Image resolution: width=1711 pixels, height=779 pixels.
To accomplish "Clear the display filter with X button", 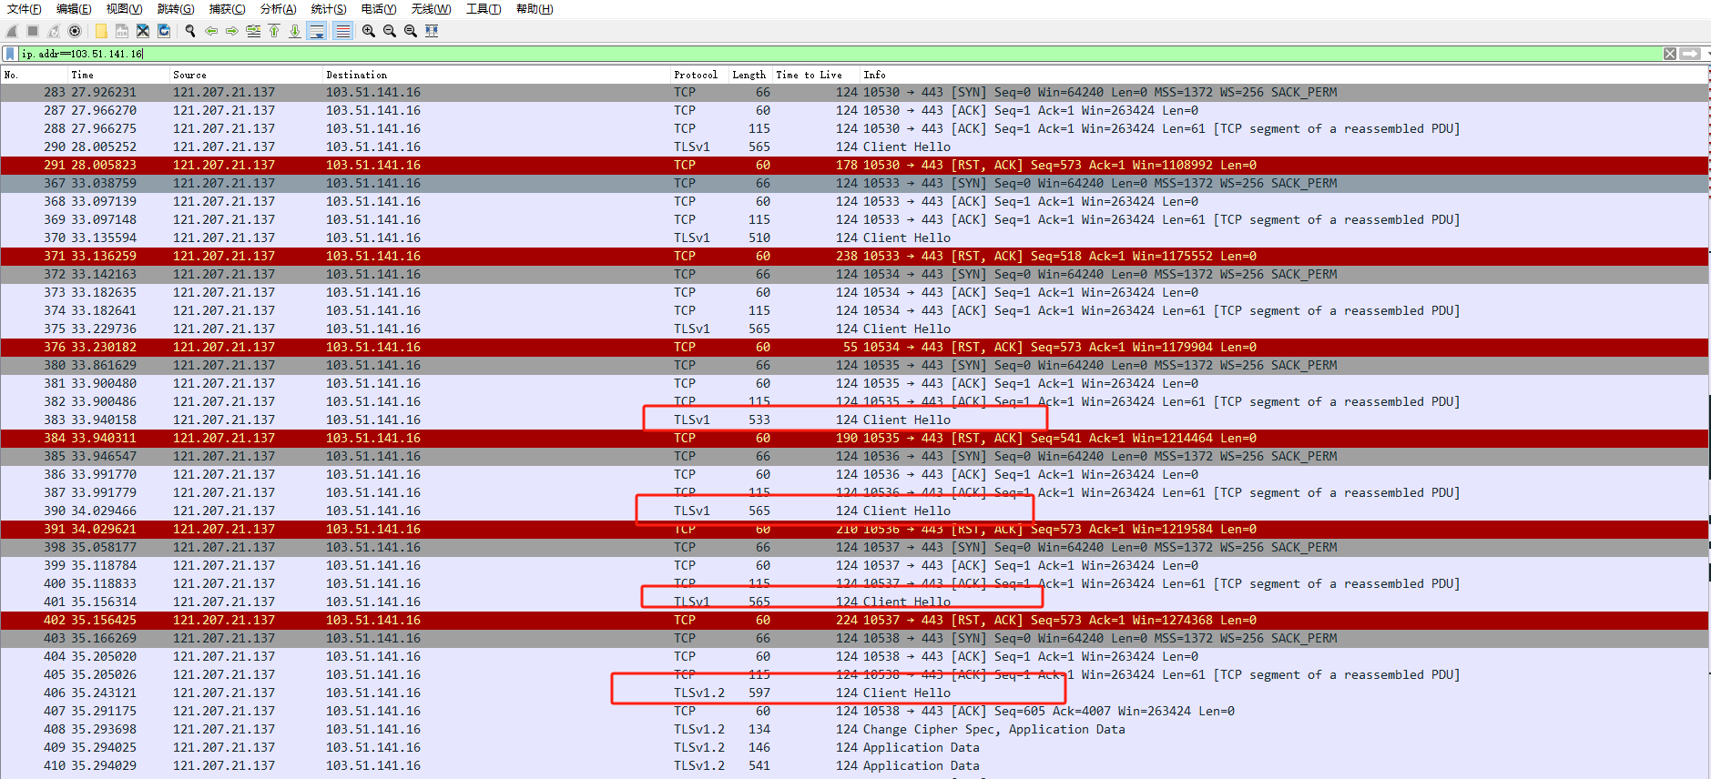I will click(x=1670, y=54).
